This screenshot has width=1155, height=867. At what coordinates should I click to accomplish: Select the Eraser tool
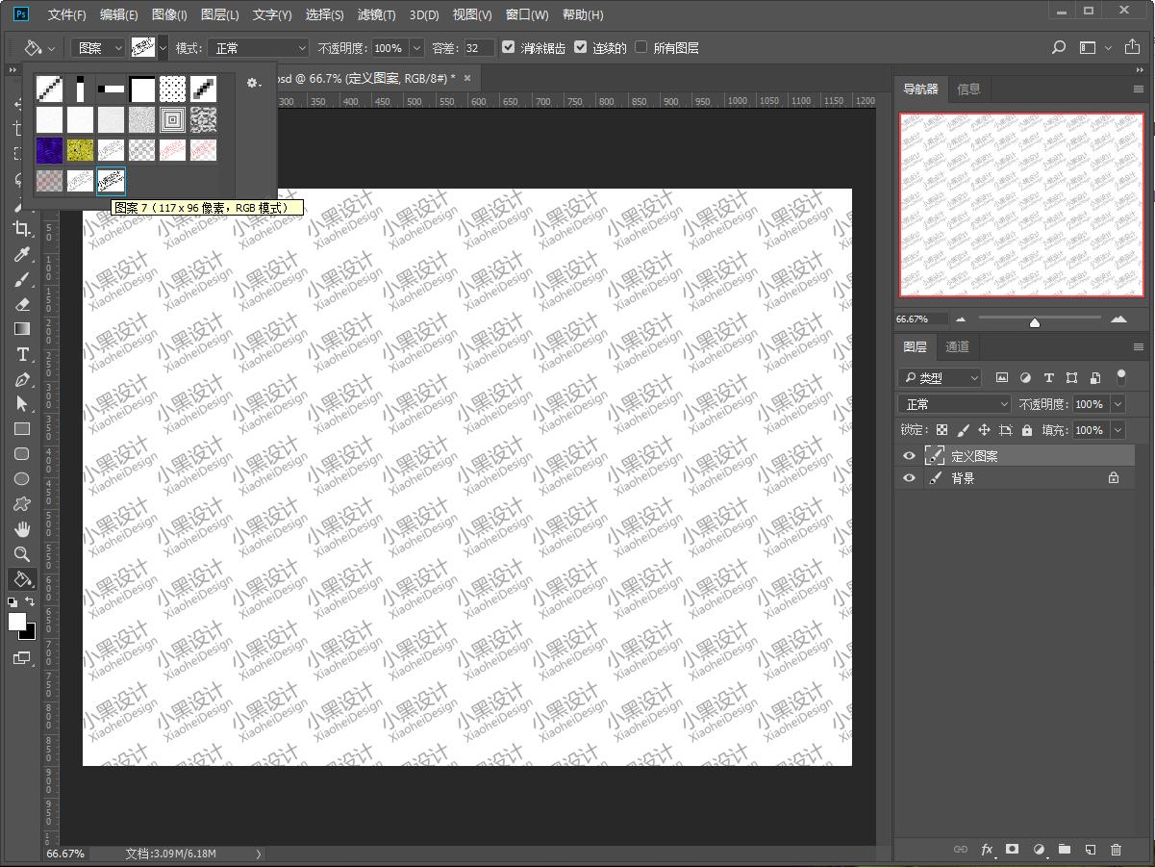click(x=22, y=304)
